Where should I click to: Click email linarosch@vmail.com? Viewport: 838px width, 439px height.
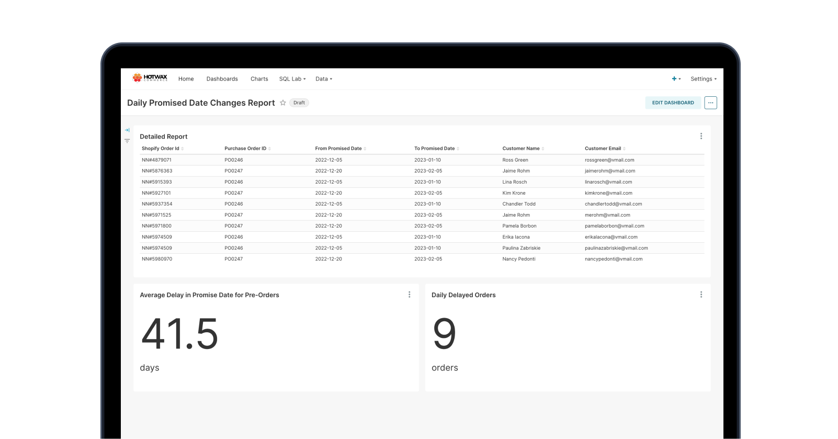pyautogui.click(x=608, y=182)
